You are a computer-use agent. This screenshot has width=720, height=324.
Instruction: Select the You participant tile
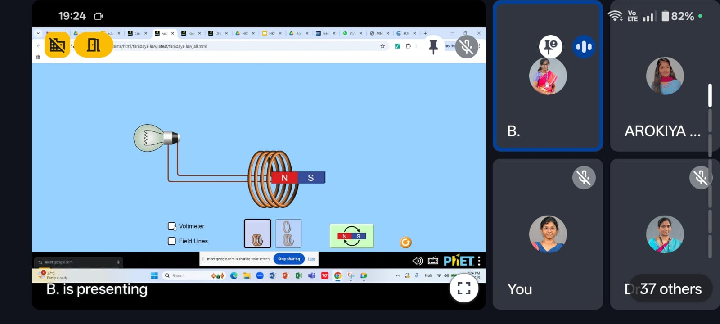[x=548, y=234]
